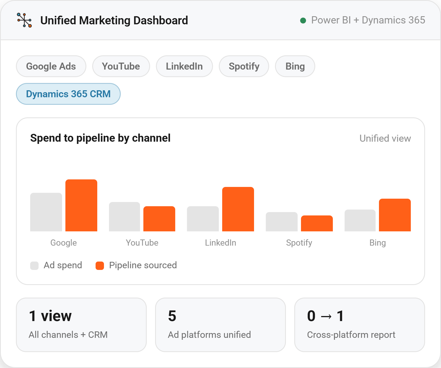Click the Unified view label
441x368 pixels.
coord(385,138)
